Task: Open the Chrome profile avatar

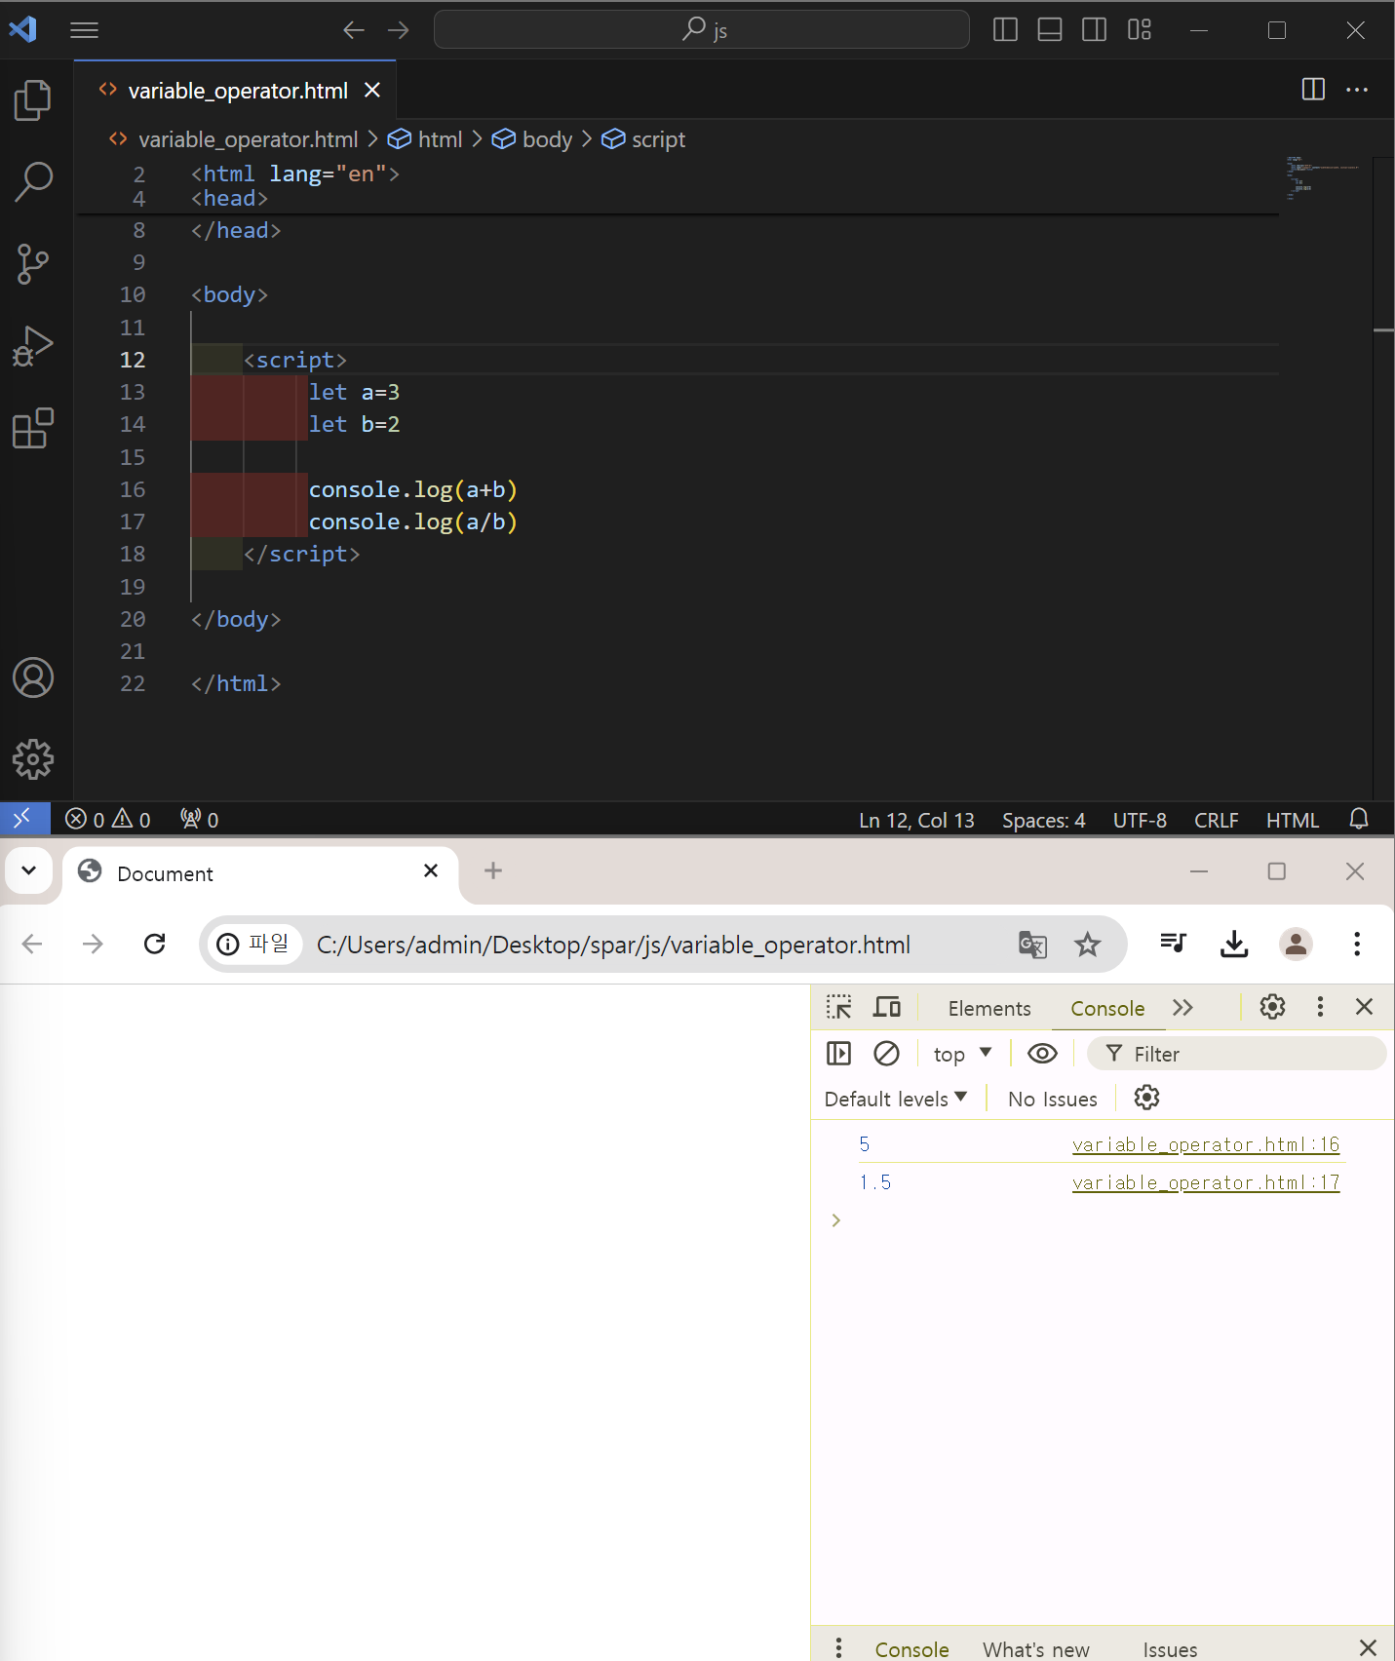Action: point(1296,944)
